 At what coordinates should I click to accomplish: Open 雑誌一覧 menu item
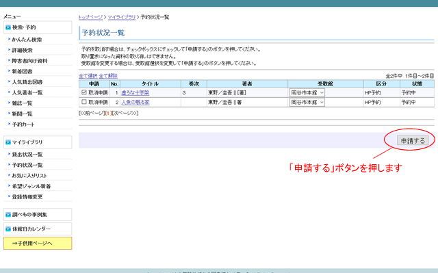[x=22, y=103]
